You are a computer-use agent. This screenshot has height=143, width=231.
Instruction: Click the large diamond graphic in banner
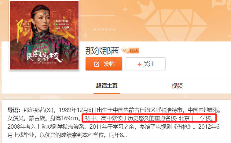tap(176, 24)
